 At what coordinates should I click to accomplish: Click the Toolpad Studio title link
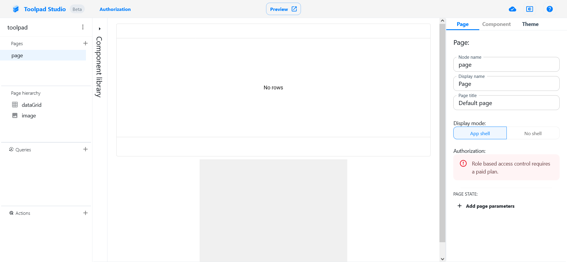point(45,9)
